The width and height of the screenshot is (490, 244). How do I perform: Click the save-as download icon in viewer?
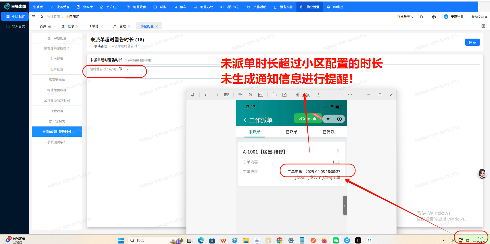point(318,95)
